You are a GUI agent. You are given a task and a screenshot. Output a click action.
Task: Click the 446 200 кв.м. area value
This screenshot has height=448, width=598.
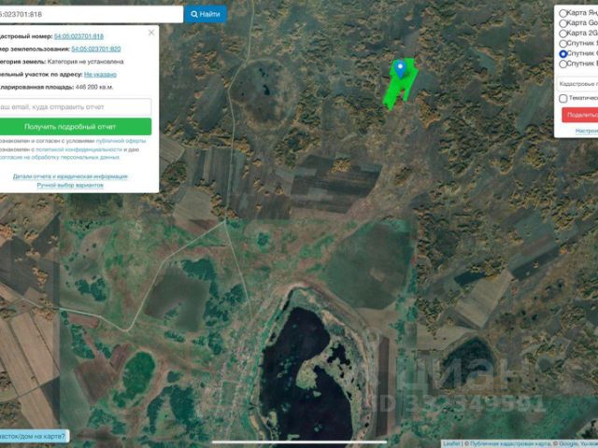point(94,87)
